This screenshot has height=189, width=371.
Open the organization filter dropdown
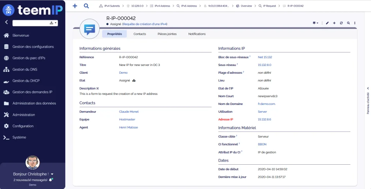pyautogui.click(x=53, y=23)
